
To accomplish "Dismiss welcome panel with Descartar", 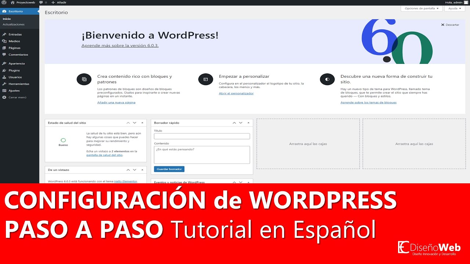I will [x=450, y=25].
